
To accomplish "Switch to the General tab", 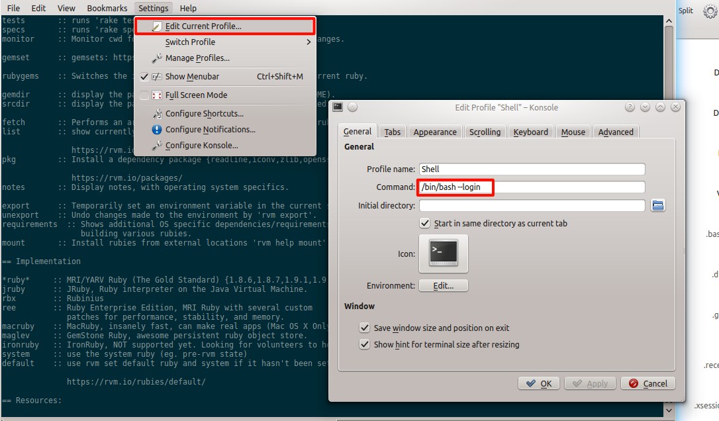I will click(358, 132).
